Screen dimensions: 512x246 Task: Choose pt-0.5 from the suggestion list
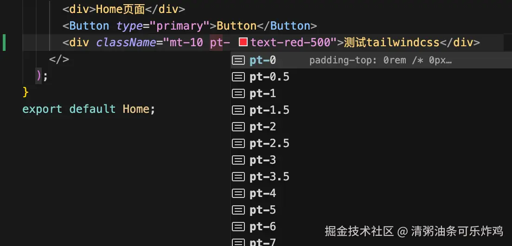(269, 77)
